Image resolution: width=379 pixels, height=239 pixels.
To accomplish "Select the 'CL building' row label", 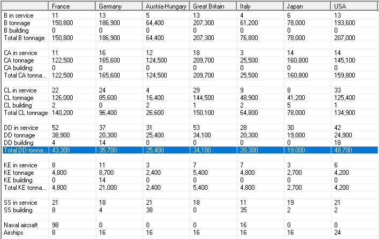I will pos(18,105).
